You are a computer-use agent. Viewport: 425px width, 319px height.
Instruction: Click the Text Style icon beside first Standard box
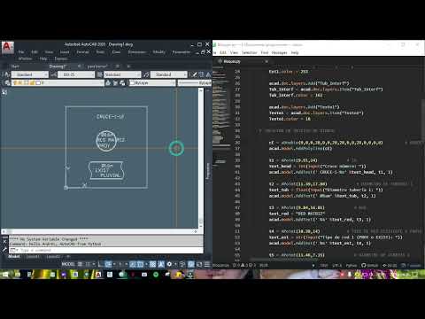(x=6, y=74)
